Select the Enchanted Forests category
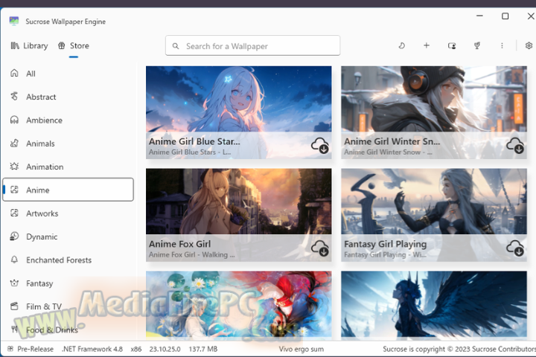The width and height of the screenshot is (536, 357). click(x=68, y=260)
